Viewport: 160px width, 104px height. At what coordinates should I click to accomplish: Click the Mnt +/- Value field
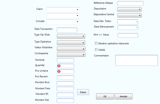coord(128,35)
